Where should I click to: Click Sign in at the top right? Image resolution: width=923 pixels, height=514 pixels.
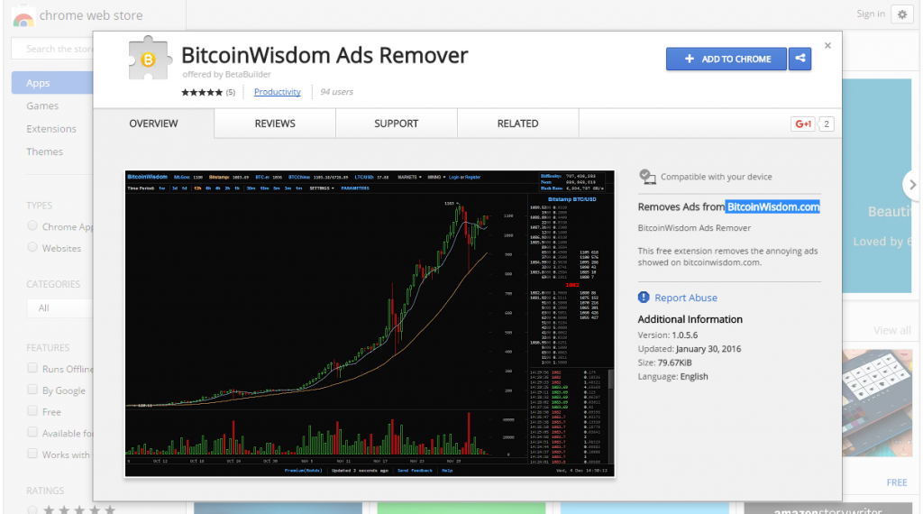871,14
